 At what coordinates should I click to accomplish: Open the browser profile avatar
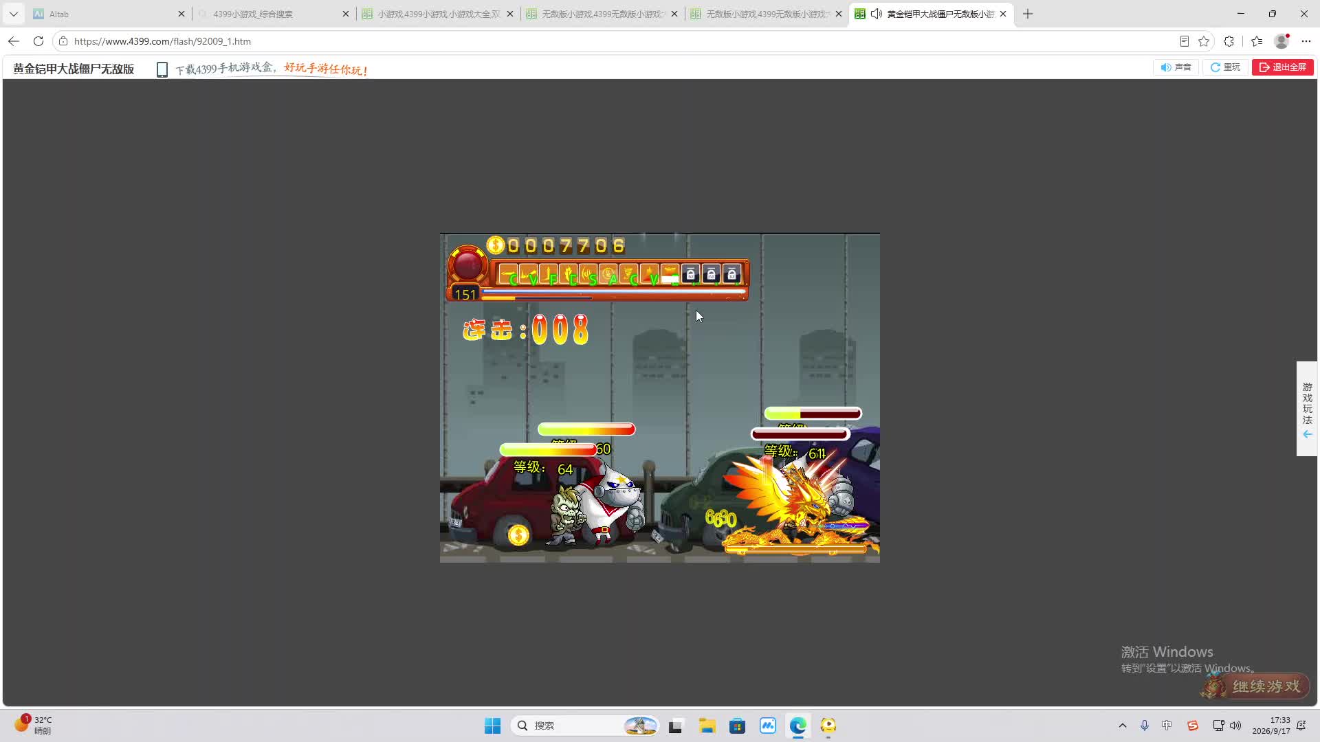tap(1281, 41)
